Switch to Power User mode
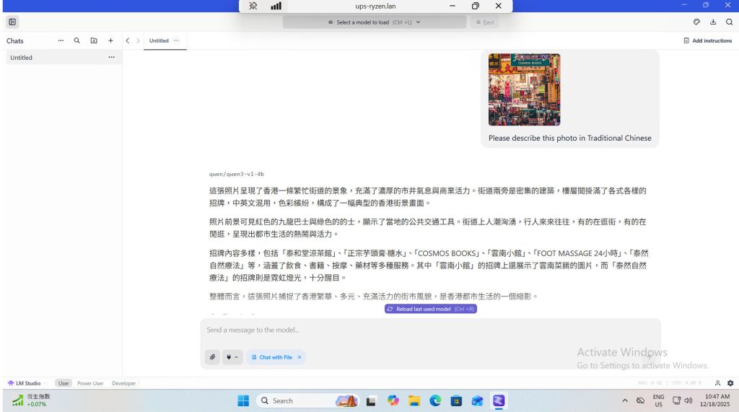 [90, 383]
